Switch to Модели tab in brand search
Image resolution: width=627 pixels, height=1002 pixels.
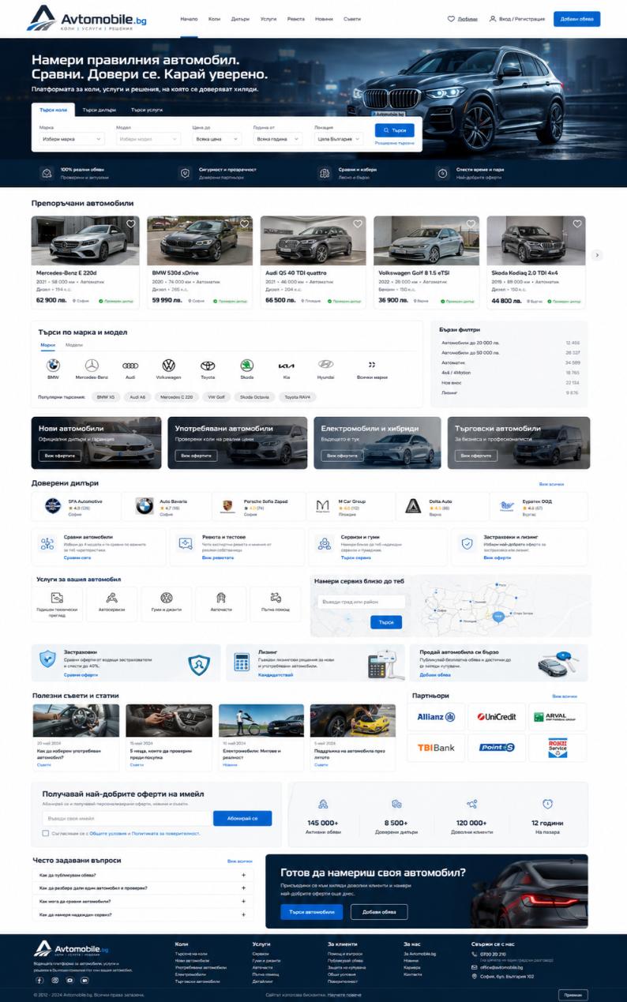point(73,345)
